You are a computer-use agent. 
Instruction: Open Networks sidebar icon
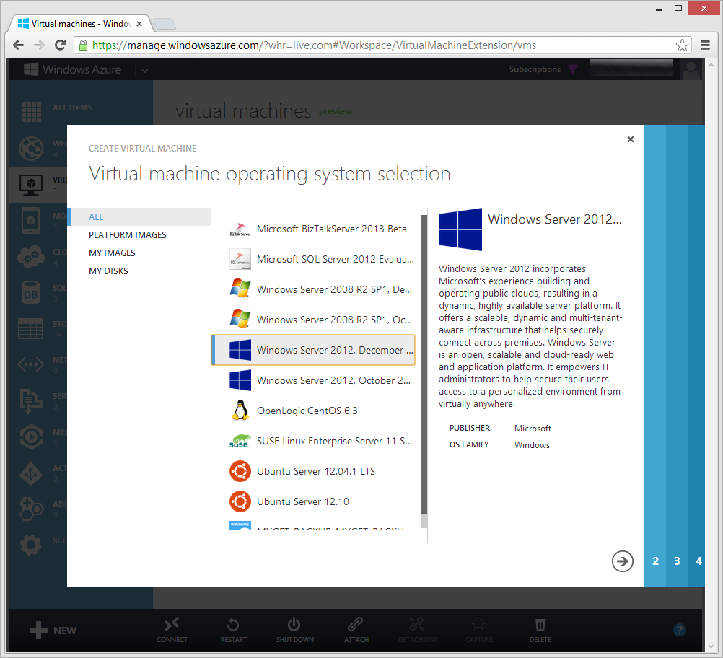pyautogui.click(x=31, y=365)
